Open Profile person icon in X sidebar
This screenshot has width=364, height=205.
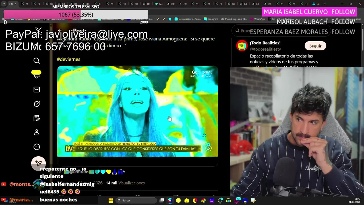pos(37,133)
